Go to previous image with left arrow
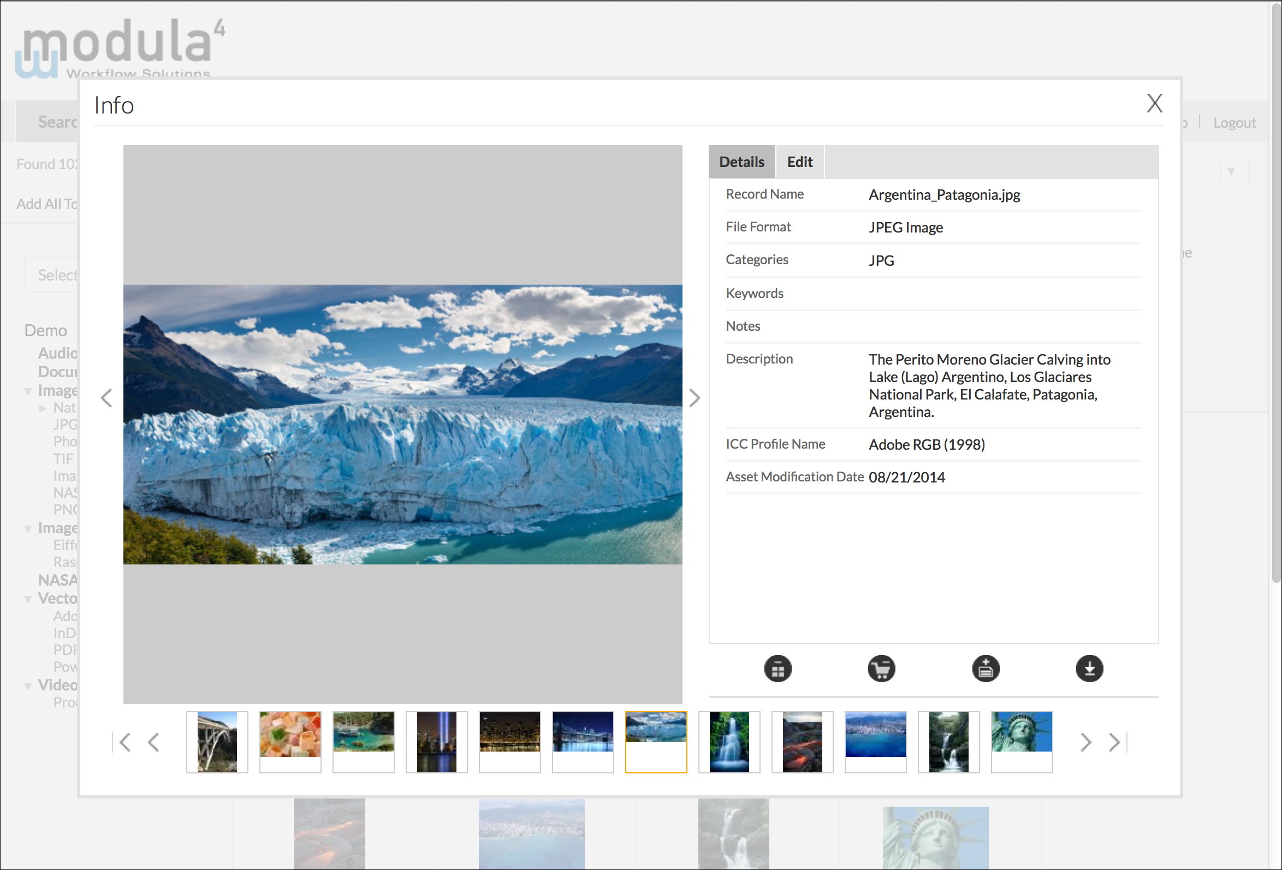The height and width of the screenshot is (870, 1282). (106, 397)
